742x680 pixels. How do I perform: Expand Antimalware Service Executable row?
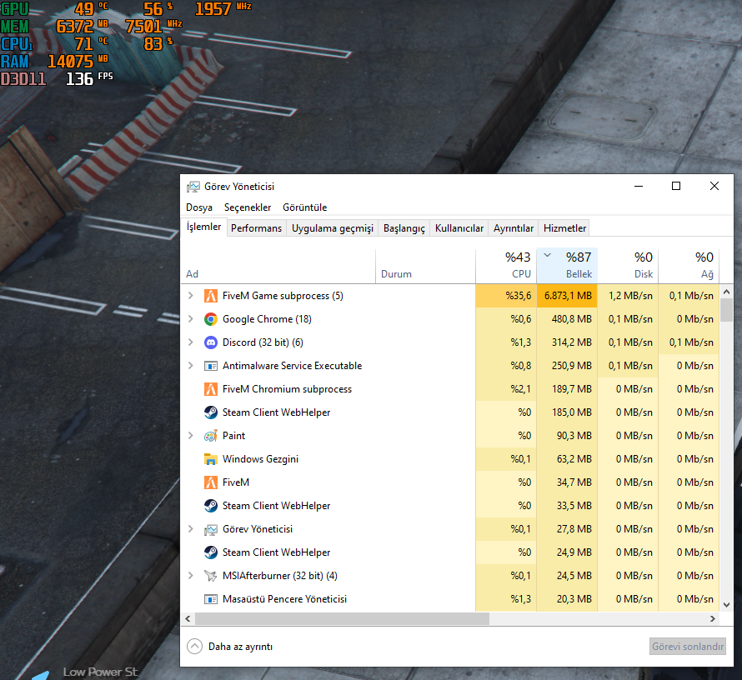click(x=191, y=366)
